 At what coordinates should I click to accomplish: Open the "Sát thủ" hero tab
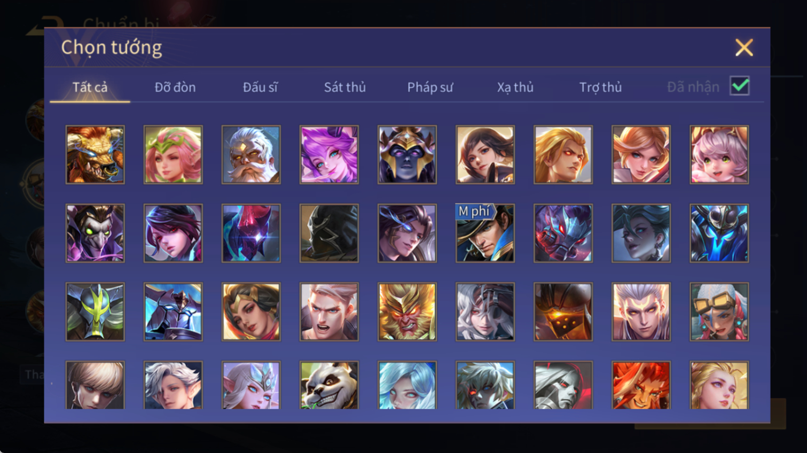click(x=345, y=87)
